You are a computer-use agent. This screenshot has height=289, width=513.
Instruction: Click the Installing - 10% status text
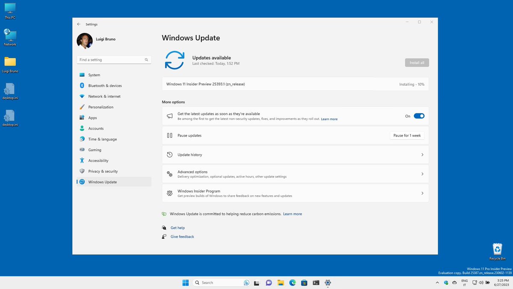point(412,84)
